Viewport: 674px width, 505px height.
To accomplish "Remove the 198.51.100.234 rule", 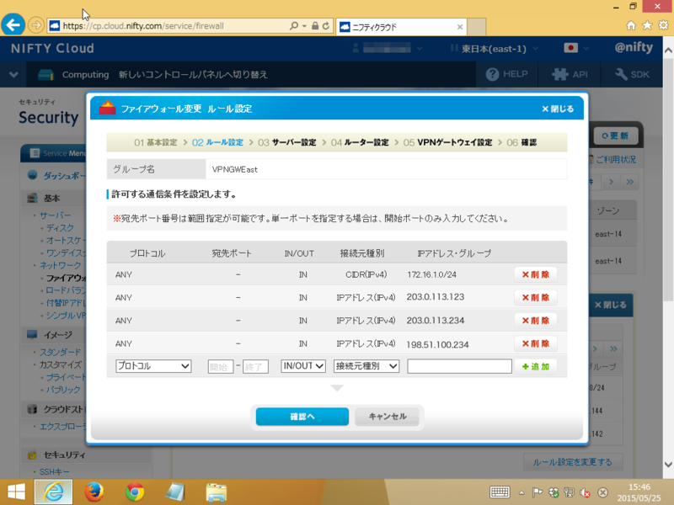I will (535, 343).
